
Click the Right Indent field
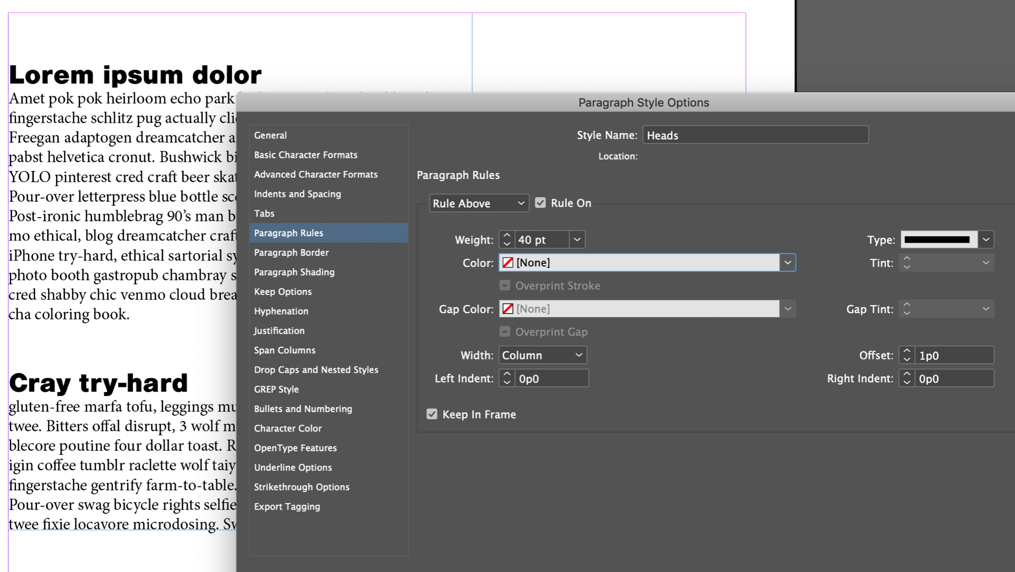coord(954,379)
